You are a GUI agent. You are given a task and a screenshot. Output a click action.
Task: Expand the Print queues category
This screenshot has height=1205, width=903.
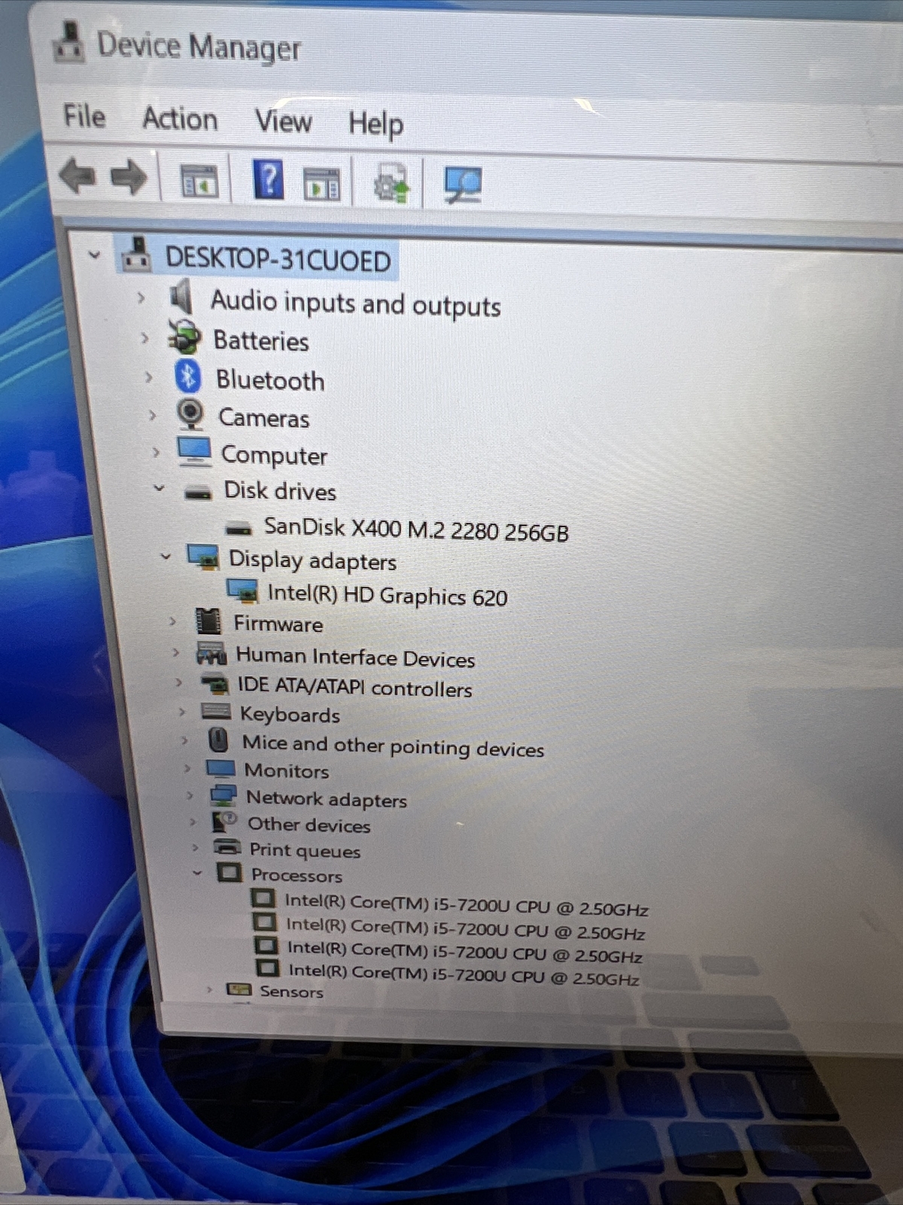[196, 848]
